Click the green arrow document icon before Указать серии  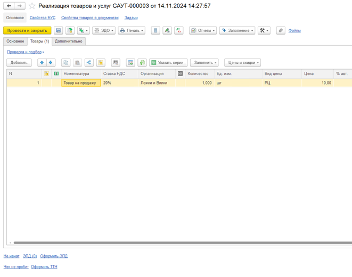click(x=142, y=63)
